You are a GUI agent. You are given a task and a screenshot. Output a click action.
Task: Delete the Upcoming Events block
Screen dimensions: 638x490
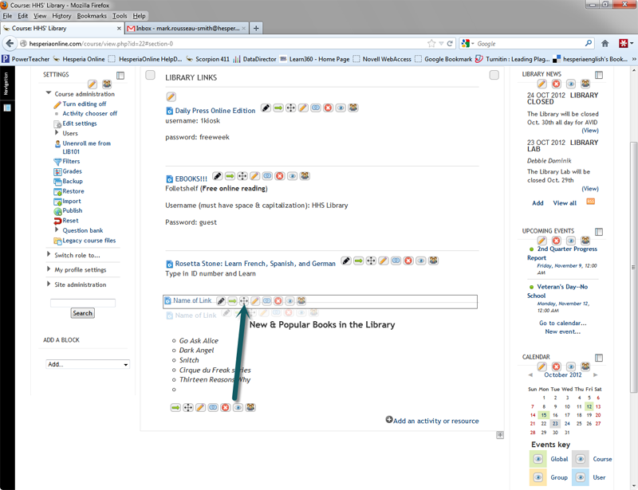[x=556, y=241]
